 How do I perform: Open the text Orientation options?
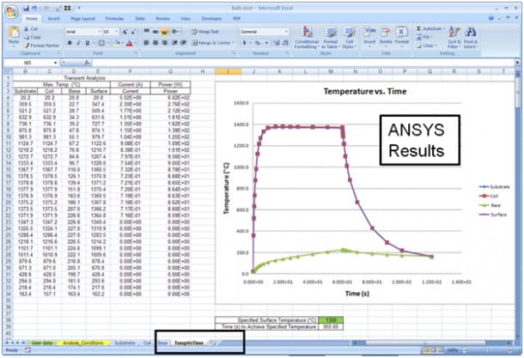click(x=175, y=32)
